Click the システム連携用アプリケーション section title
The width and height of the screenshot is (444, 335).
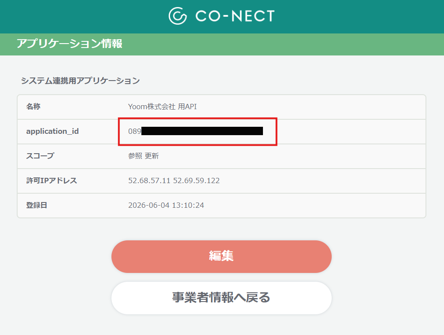pos(81,81)
